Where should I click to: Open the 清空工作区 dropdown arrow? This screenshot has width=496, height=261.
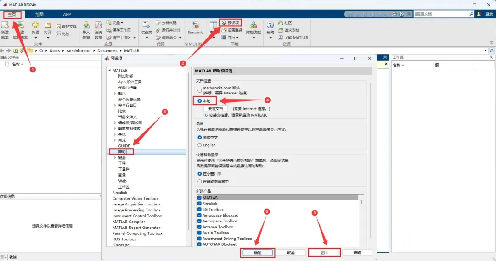click(135, 38)
